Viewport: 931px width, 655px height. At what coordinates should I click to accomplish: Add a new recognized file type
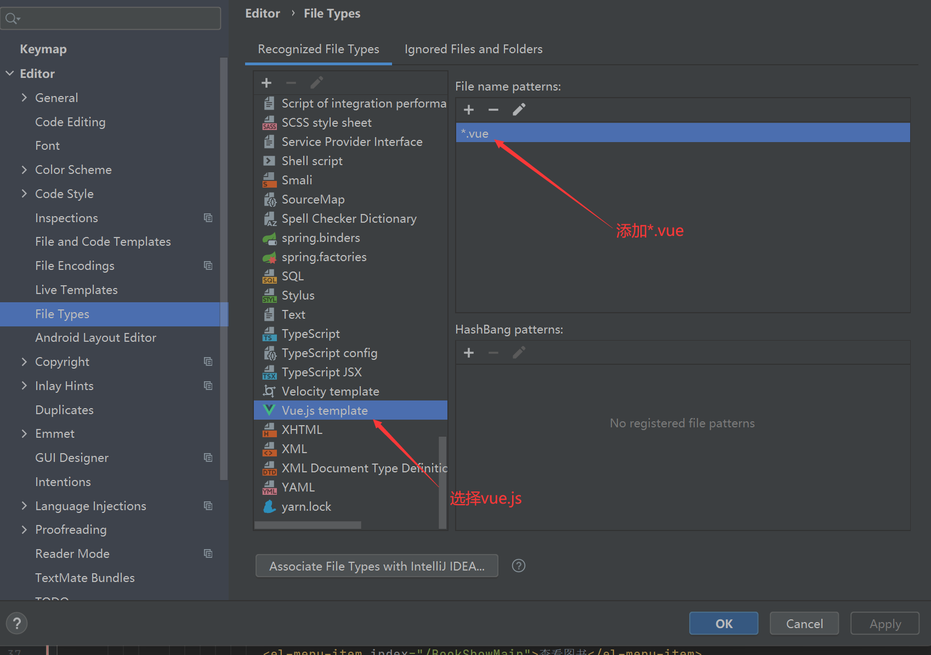click(x=266, y=83)
